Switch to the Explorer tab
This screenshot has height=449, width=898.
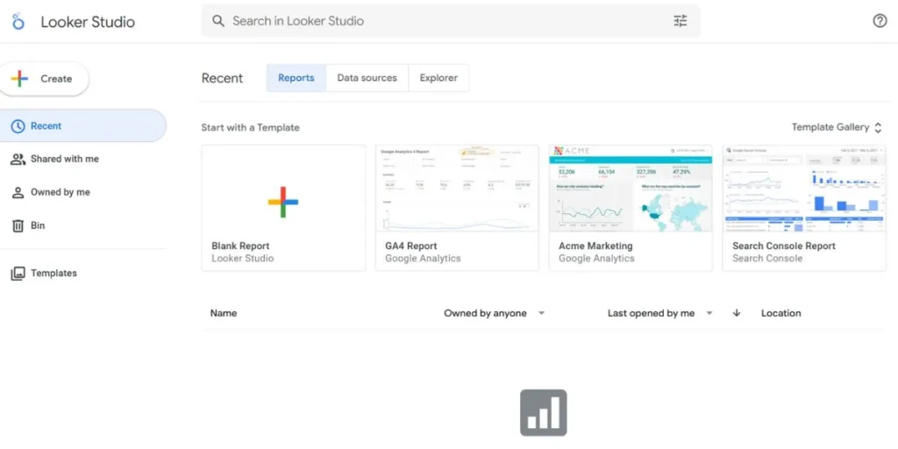click(438, 78)
